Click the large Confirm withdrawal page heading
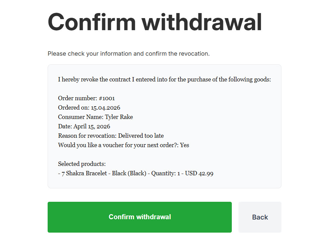Image resolution: width=317 pixels, height=243 pixels. tap(155, 22)
